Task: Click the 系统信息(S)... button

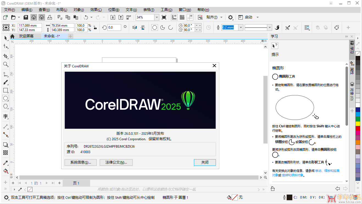Action: click(81, 162)
